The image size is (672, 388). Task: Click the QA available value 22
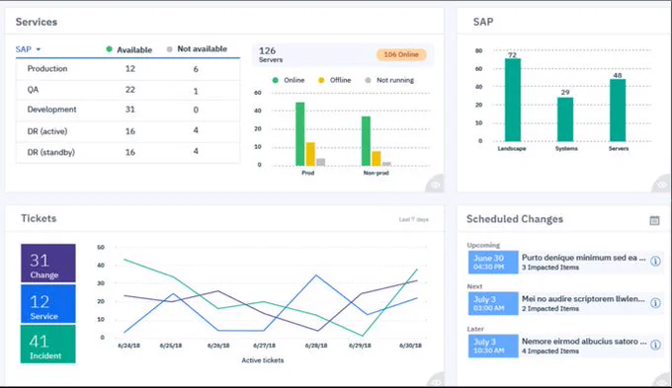[130, 90]
